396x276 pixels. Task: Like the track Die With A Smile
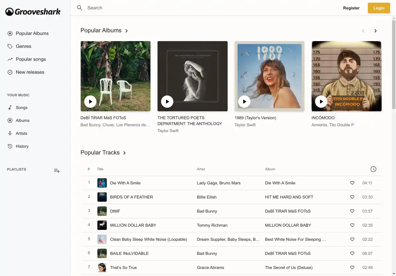pos(352,183)
